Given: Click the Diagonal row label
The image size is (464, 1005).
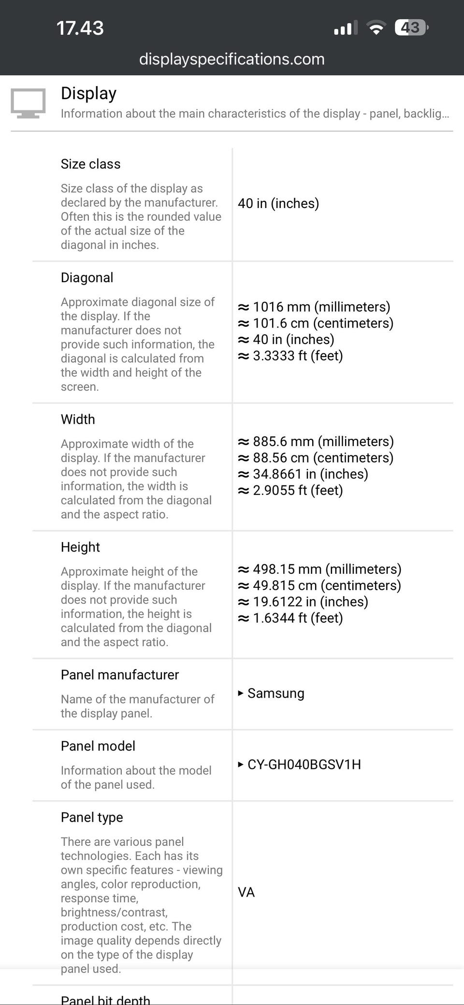Looking at the screenshot, I should pyautogui.click(x=87, y=278).
